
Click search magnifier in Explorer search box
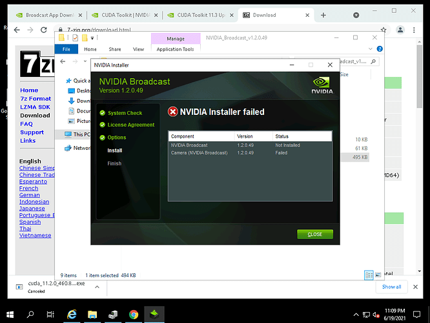point(373,61)
